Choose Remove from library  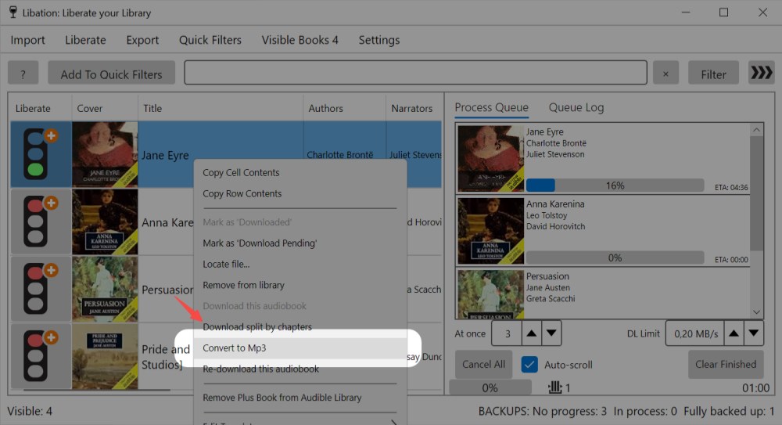point(300,285)
